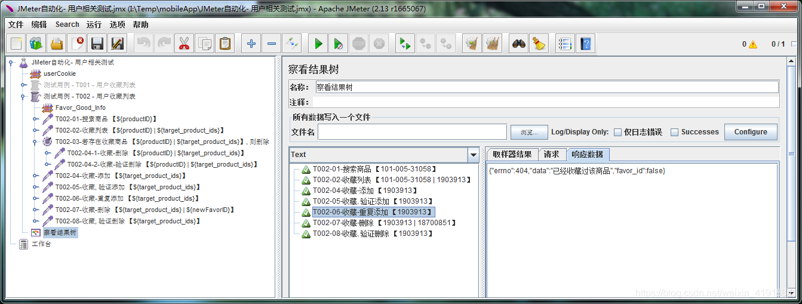The image size is (802, 304).
Task: Open the 文件 menu
Action: pos(16,24)
